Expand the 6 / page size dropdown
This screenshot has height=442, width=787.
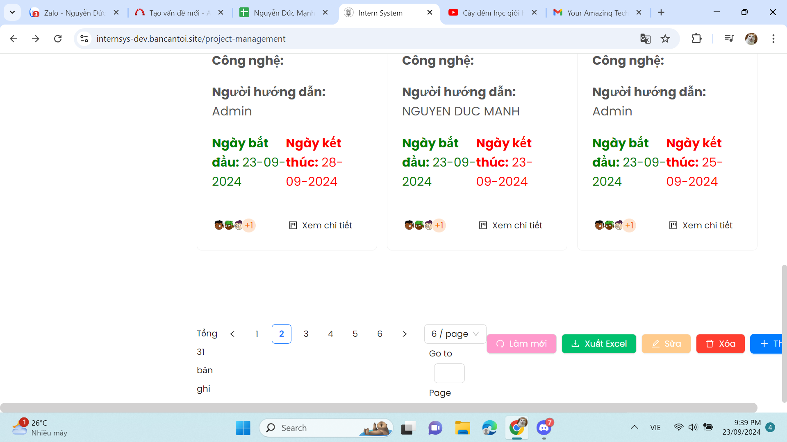455,334
